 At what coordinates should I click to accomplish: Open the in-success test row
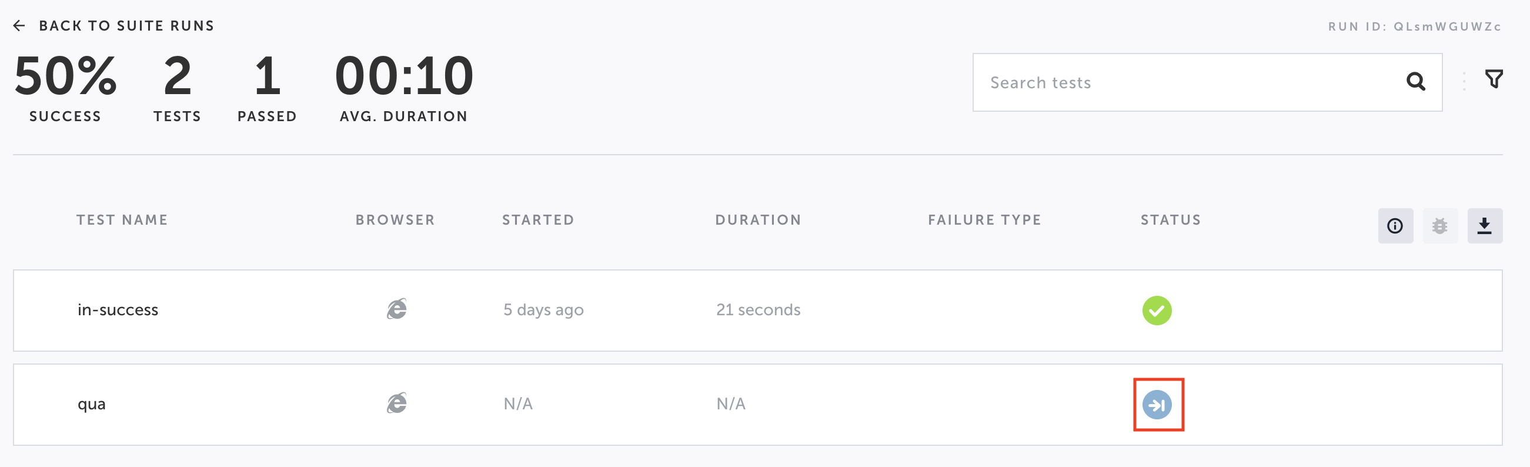(x=118, y=309)
